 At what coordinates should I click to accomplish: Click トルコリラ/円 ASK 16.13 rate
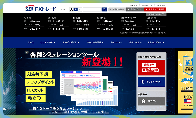(x=155, y=29)
